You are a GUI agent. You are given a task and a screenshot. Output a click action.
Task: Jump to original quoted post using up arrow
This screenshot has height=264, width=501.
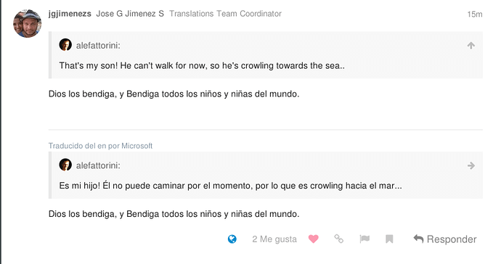pyautogui.click(x=471, y=46)
